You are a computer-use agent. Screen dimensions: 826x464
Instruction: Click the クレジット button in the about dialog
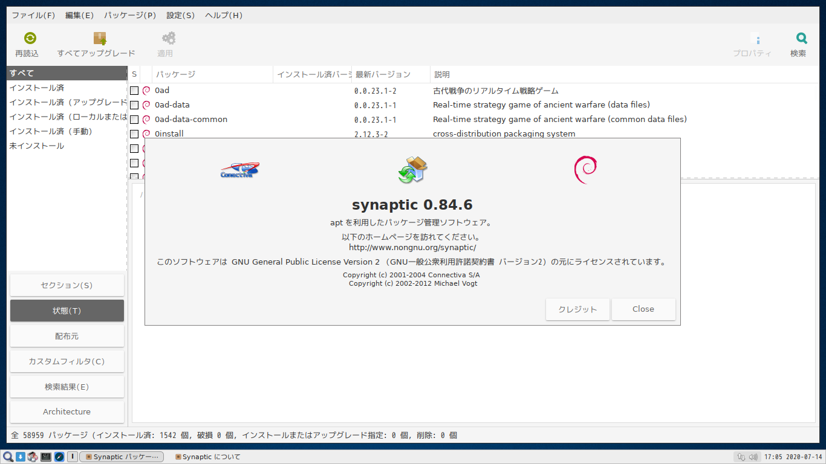point(577,309)
